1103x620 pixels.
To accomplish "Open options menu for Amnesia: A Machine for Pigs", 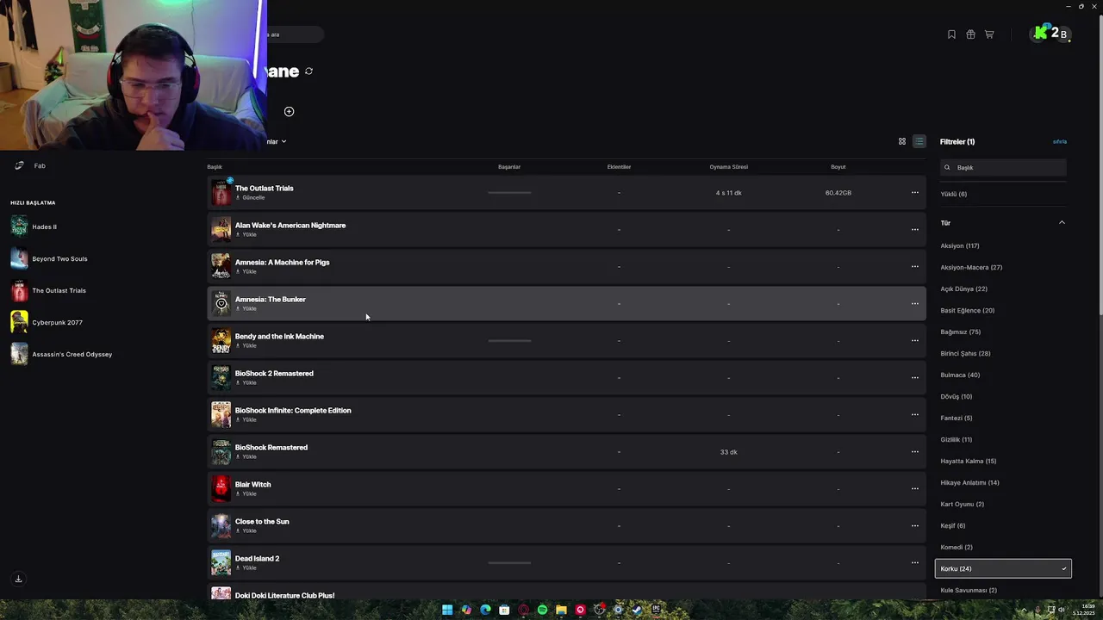I will point(915,267).
